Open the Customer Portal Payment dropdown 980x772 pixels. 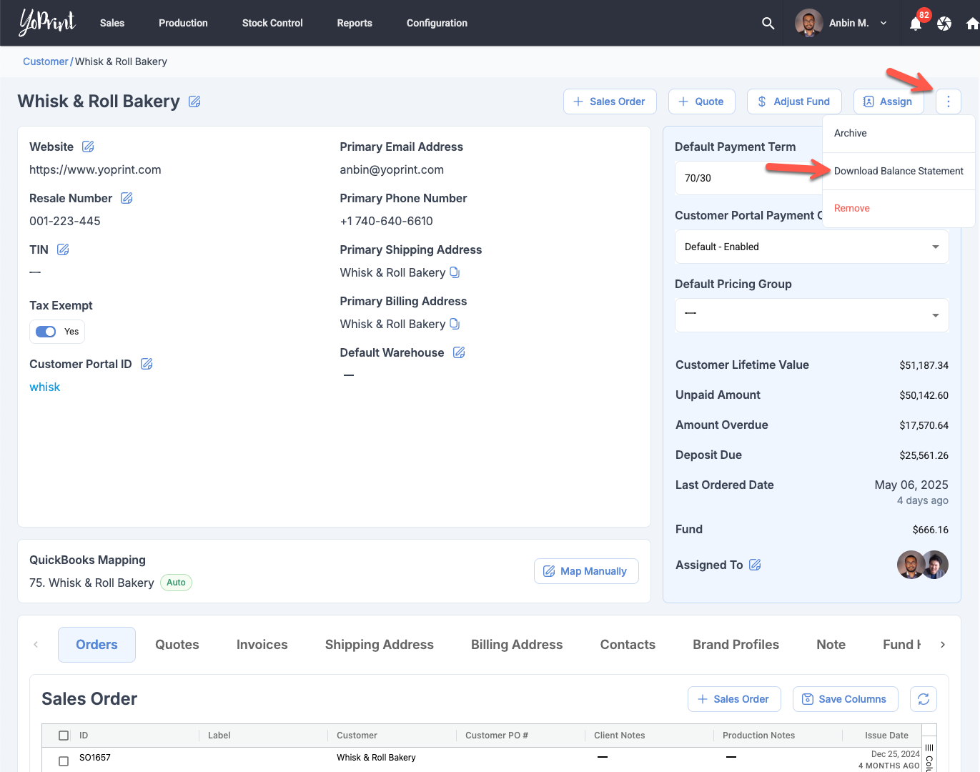pyautogui.click(x=811, y=247)
